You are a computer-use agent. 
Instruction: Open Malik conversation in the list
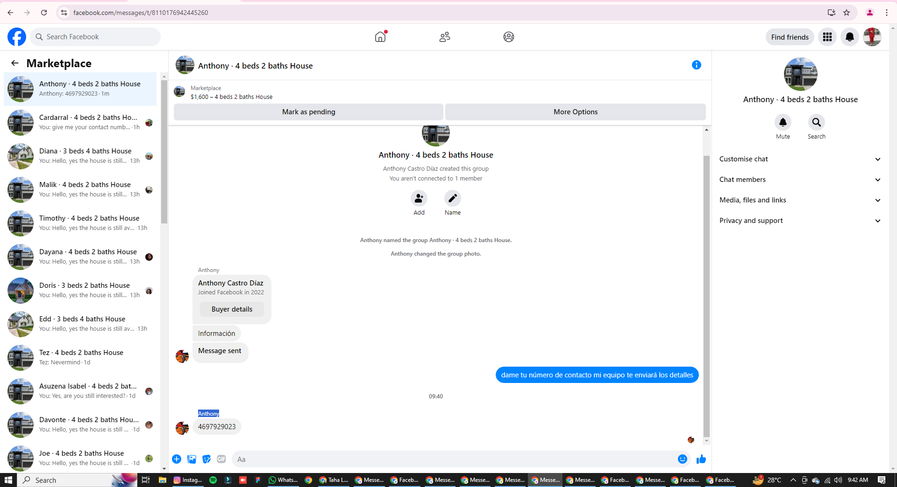click(x=80, y=190)
